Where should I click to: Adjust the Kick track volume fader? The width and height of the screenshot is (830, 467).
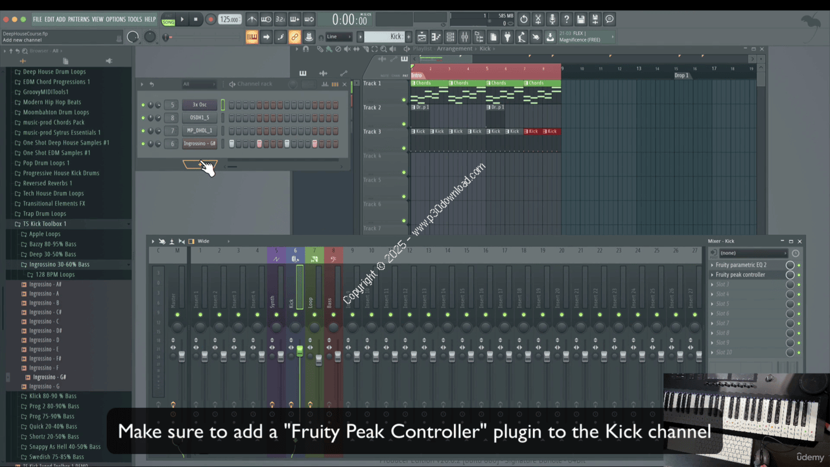pos(300,351)
